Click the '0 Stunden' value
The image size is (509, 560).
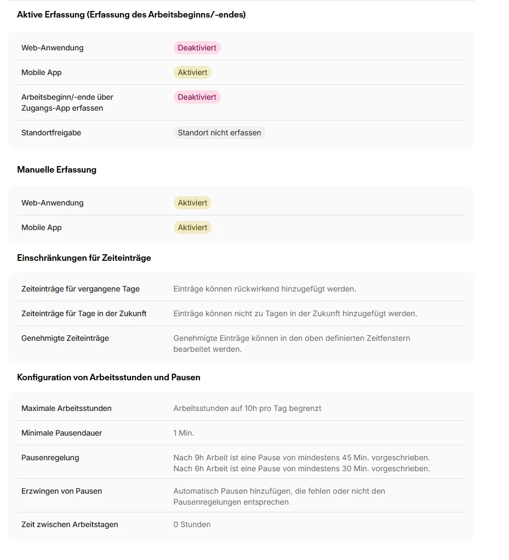click(x=192, y=524)
